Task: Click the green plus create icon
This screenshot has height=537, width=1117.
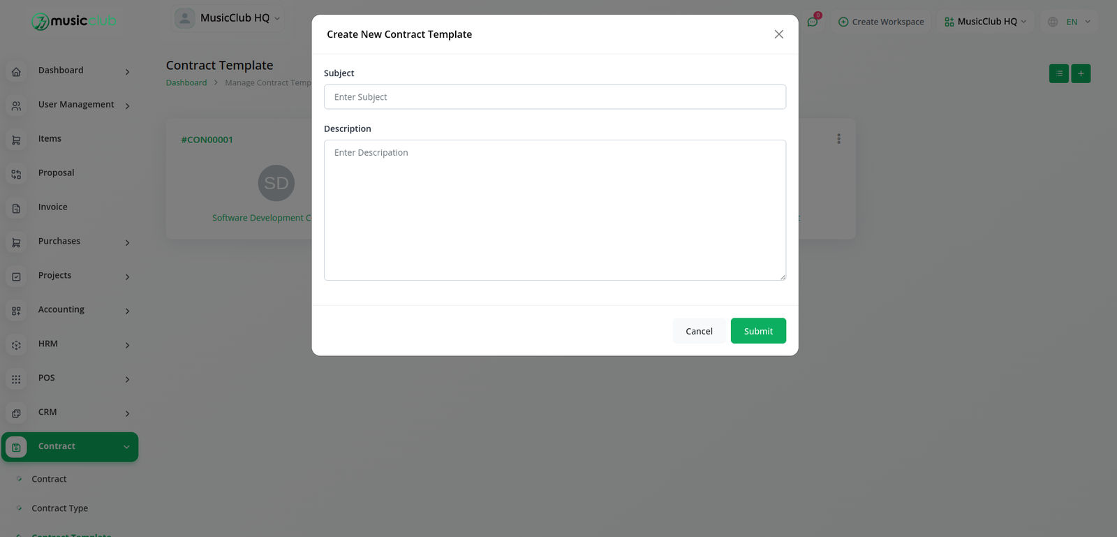Action: (x=1081, y=73)
